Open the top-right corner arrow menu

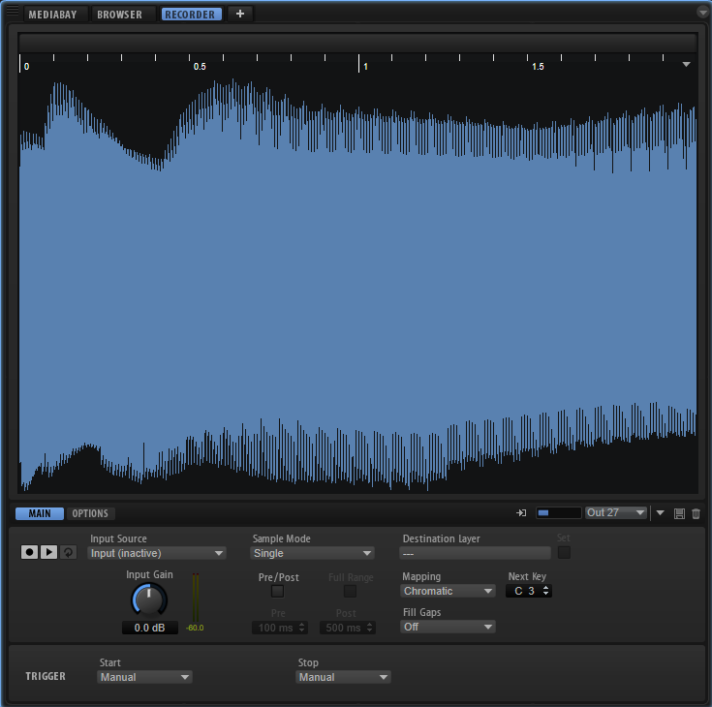pos(702,13)
